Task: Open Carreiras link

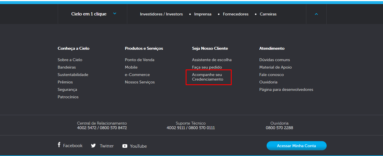Action: 268,14
